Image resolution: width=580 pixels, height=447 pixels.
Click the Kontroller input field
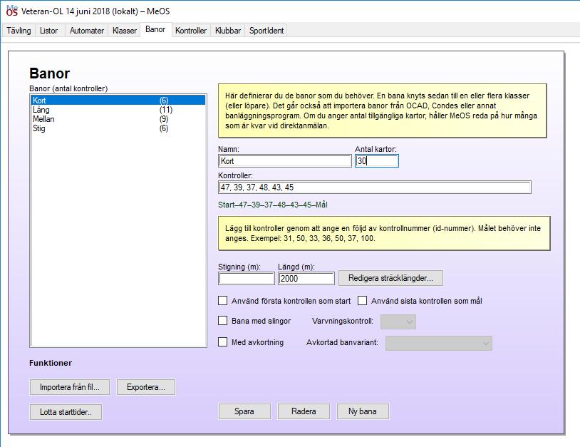tap(375, 187)
